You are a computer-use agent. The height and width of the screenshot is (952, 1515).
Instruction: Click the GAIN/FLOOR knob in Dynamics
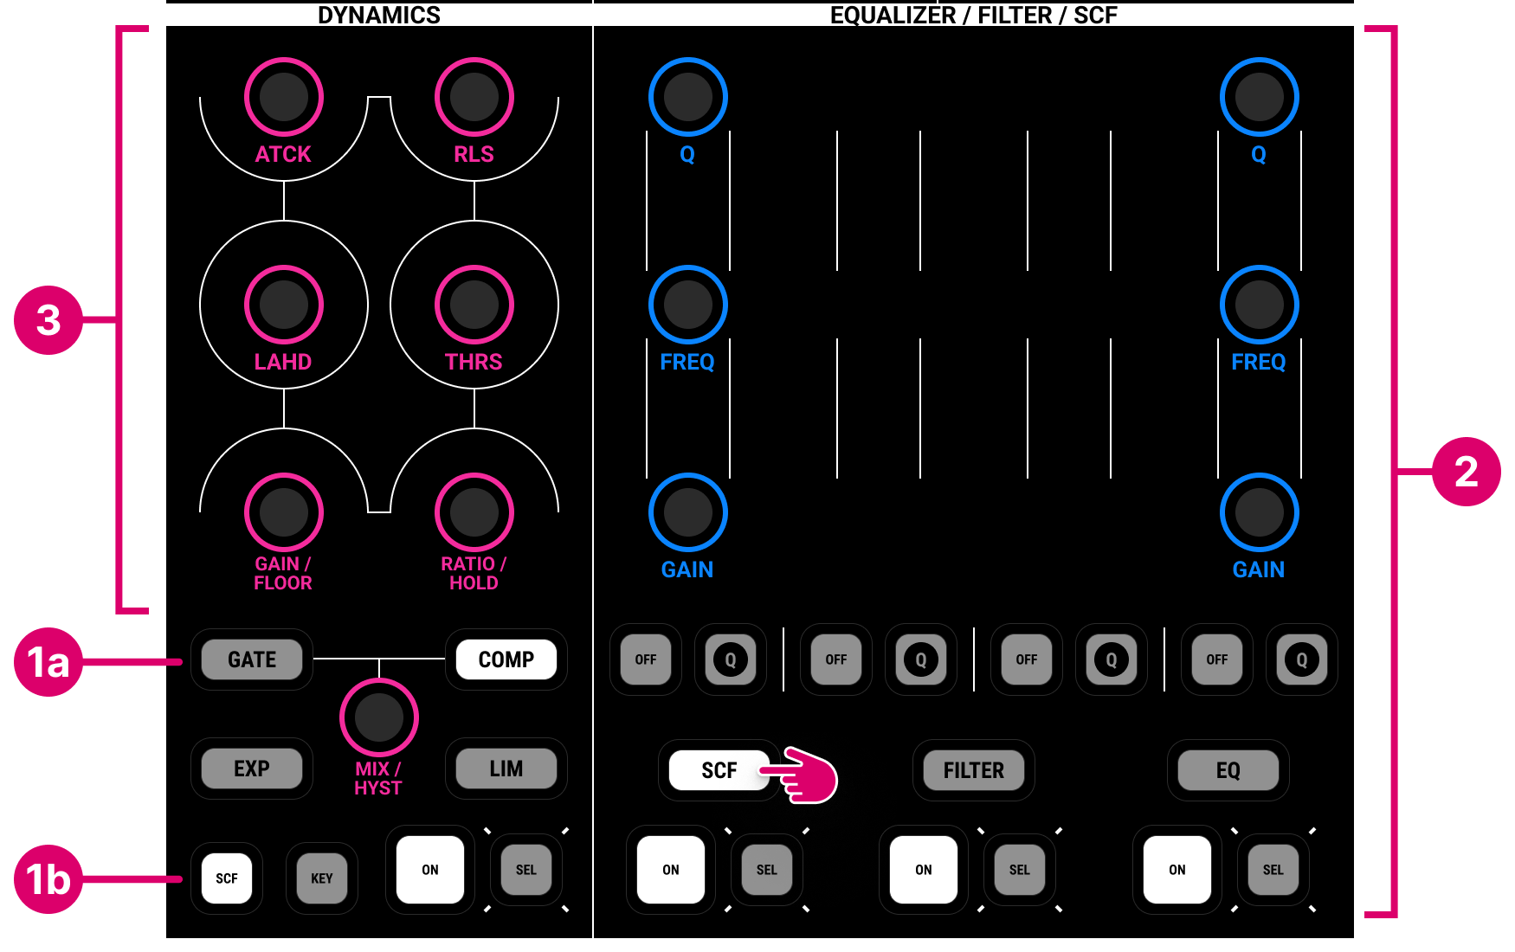pyautogui.click(x=283, y=512)
